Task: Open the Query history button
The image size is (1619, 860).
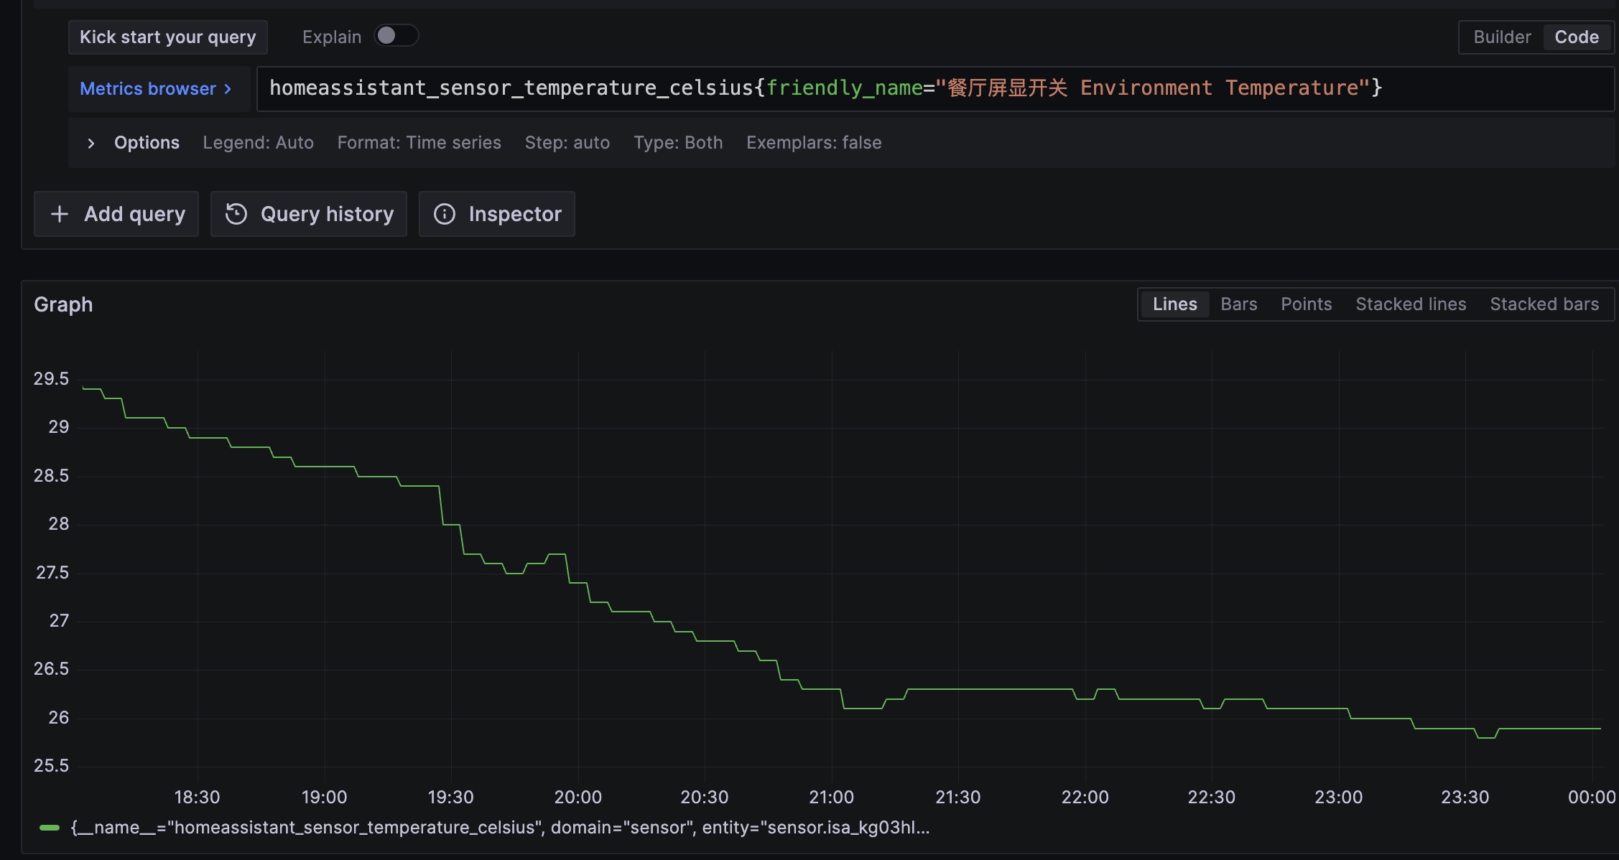Action: pos(326,214)
